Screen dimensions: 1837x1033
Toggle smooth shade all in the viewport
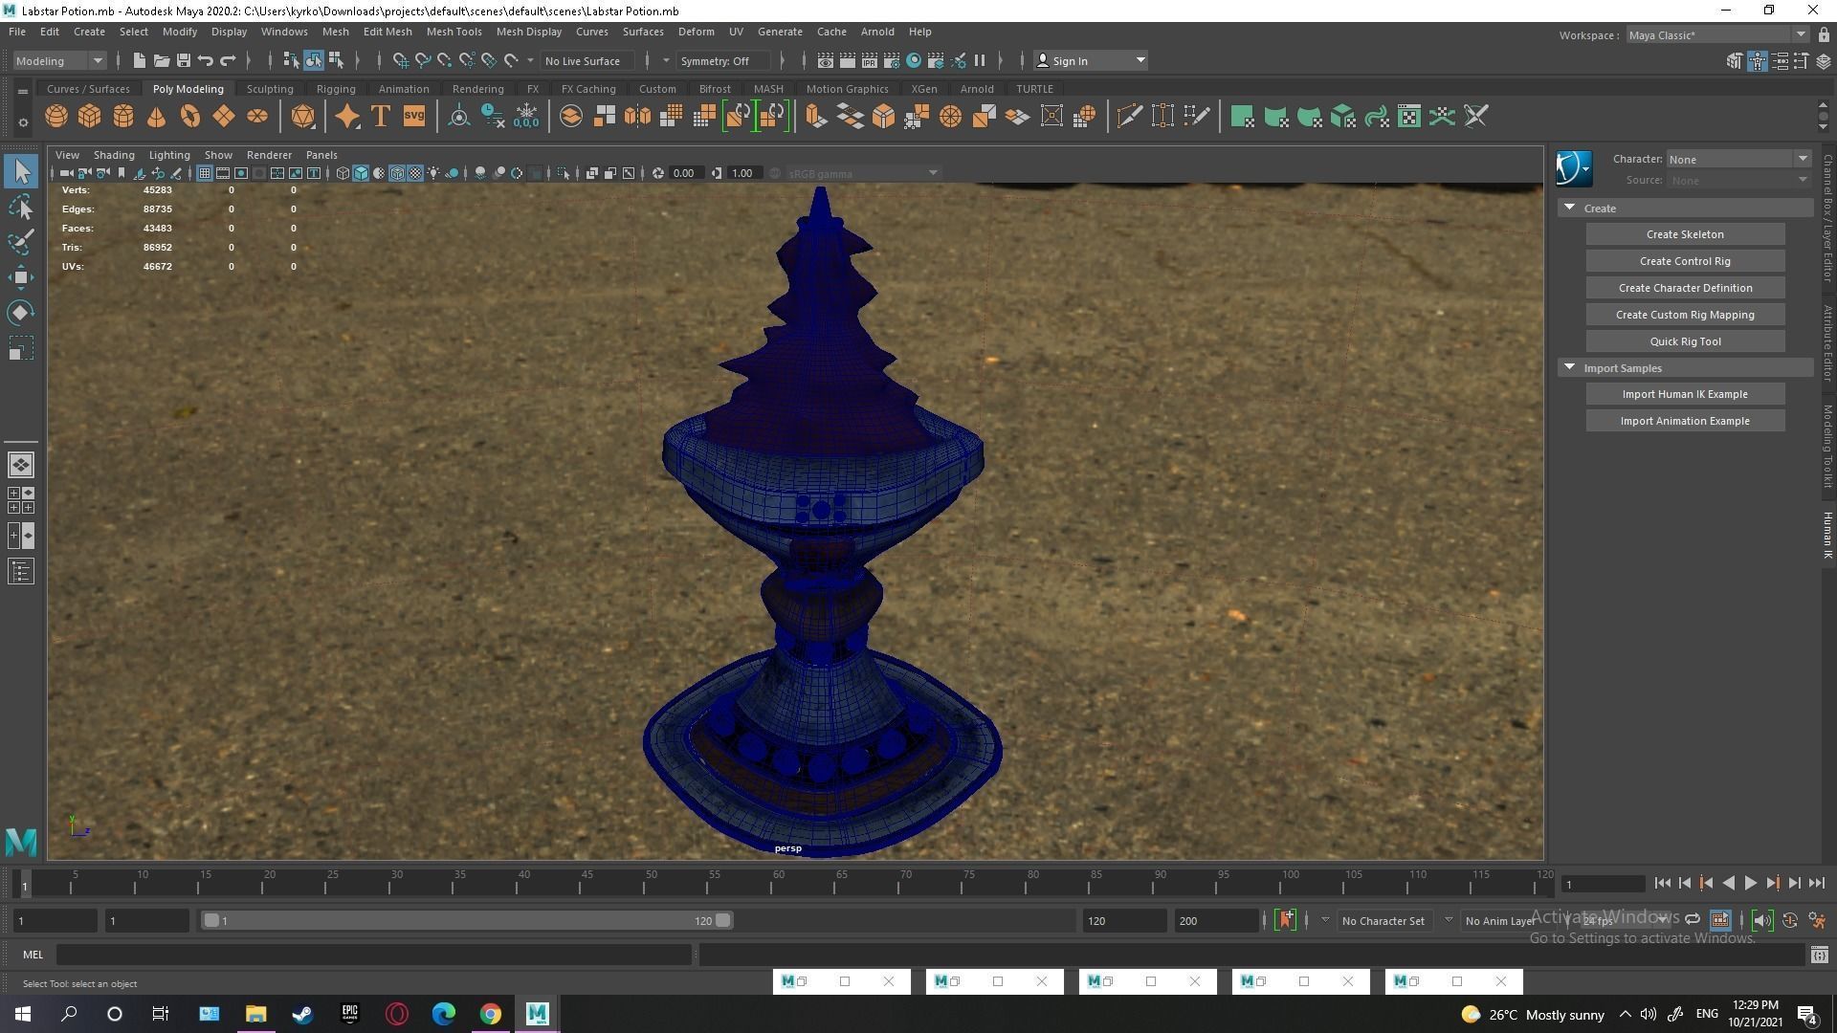361,173
